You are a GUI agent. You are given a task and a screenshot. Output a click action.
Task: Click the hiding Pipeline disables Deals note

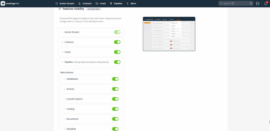[x=91, y=62]
